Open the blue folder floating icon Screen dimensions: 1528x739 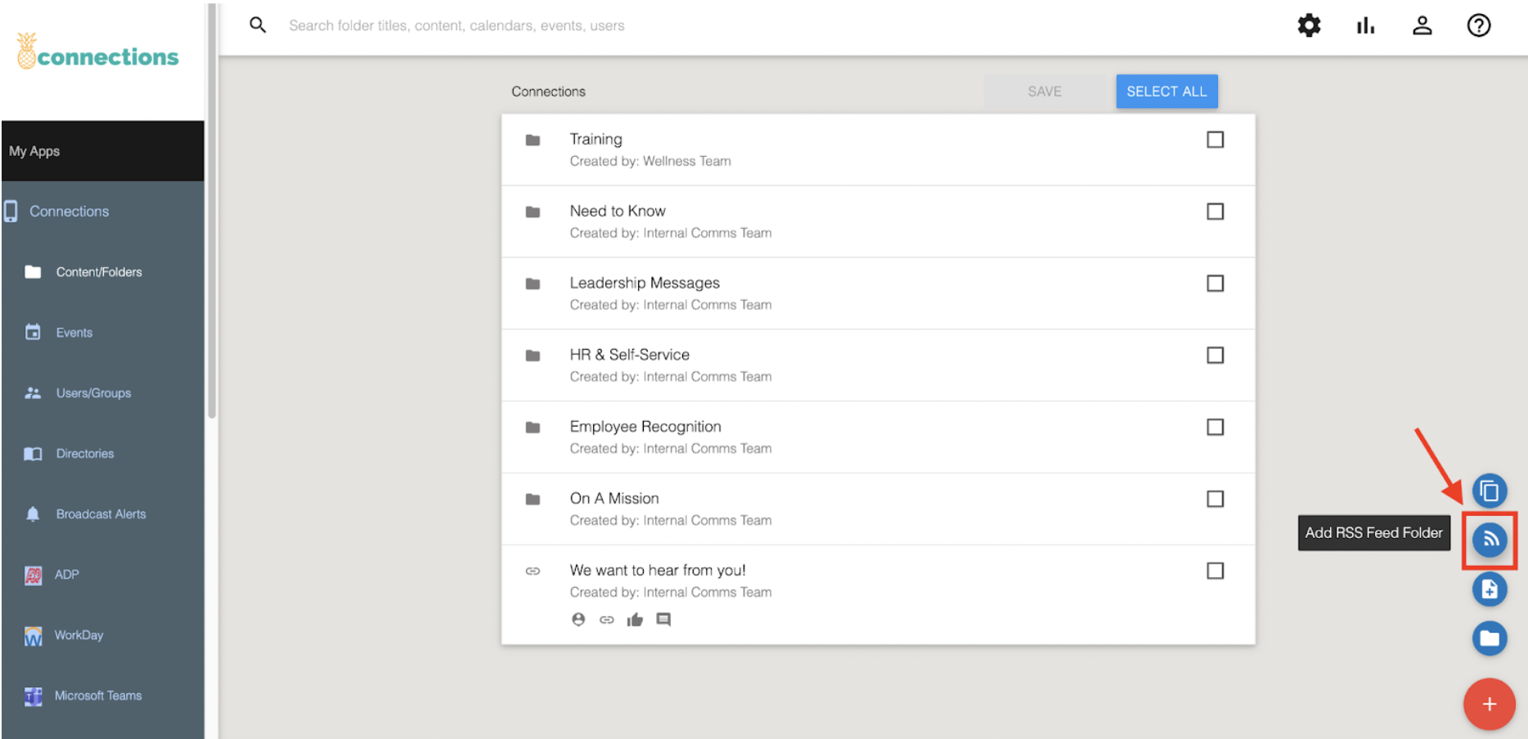tap(1490, 638)
